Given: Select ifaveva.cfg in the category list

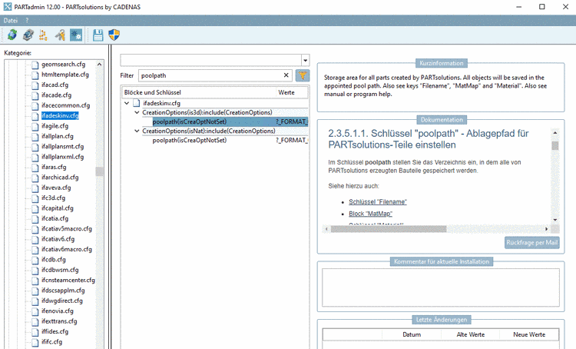Looking at the screenshot, I should (56, 188).
